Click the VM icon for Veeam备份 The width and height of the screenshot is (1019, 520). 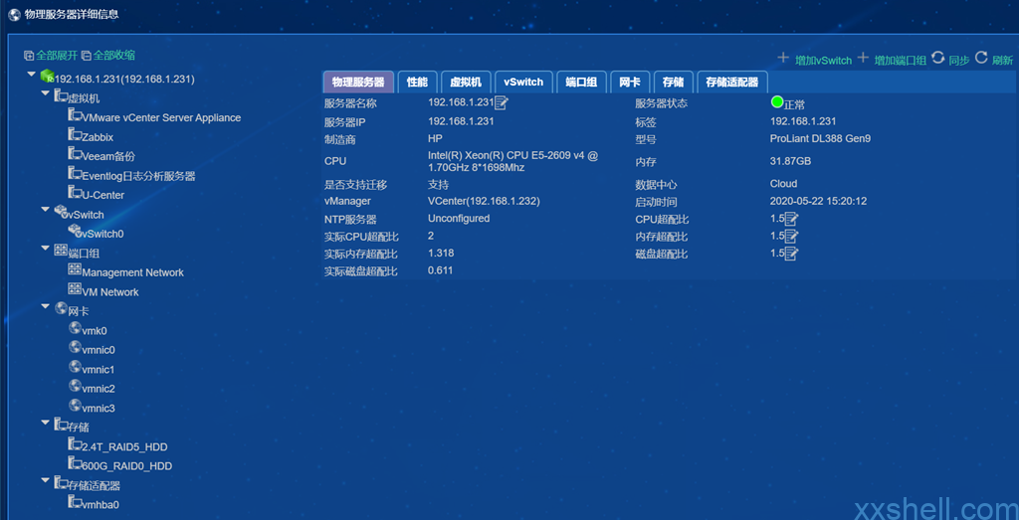[x=75, y=154]
